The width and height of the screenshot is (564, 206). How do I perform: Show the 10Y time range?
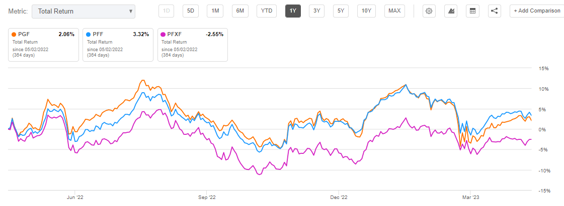point(366,11)
